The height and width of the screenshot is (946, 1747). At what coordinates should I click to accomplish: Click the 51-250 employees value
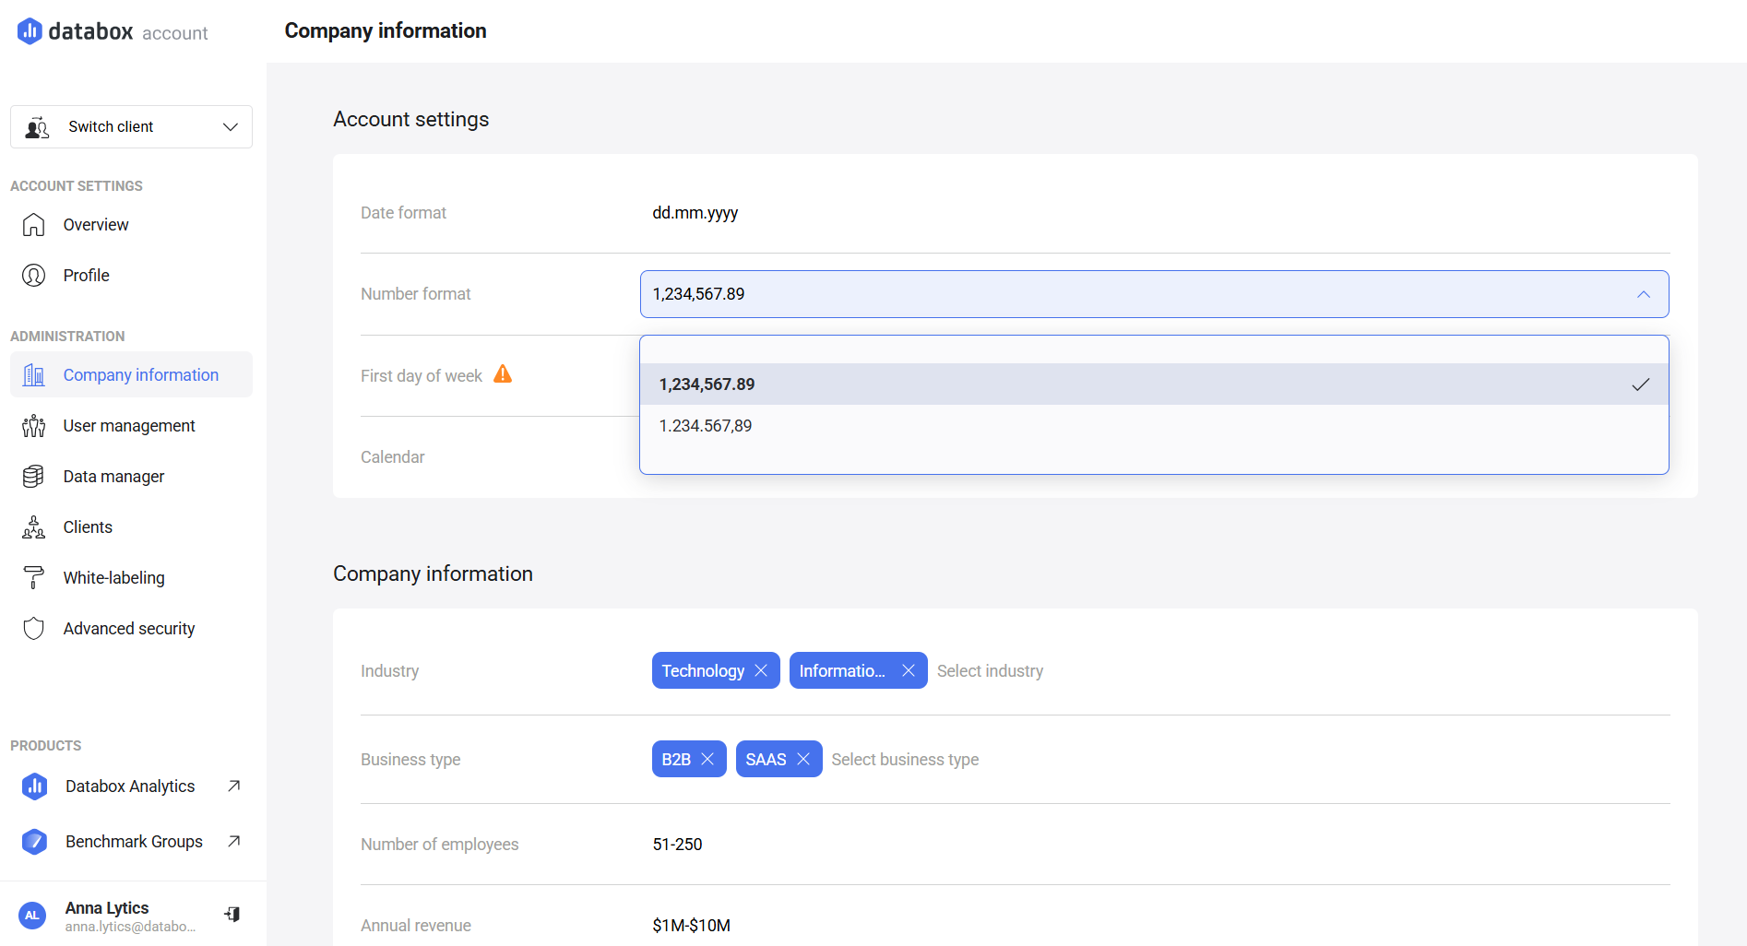pyautogui.click(x=677, y=845)
